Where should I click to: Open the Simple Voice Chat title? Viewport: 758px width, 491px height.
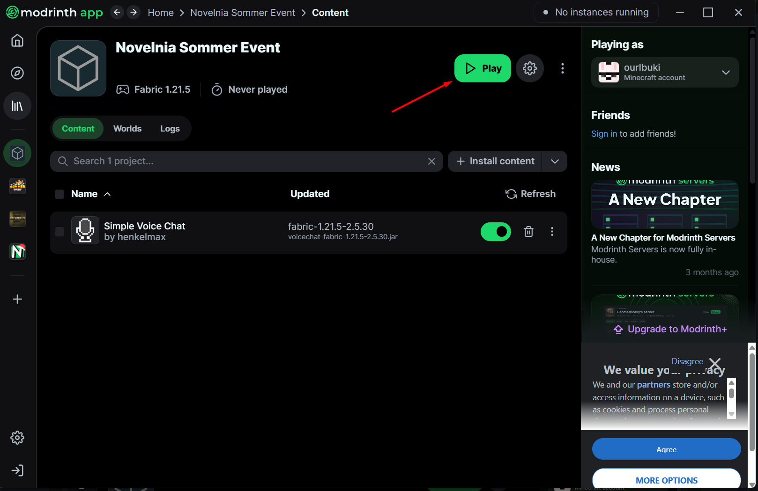click(144, 226)
